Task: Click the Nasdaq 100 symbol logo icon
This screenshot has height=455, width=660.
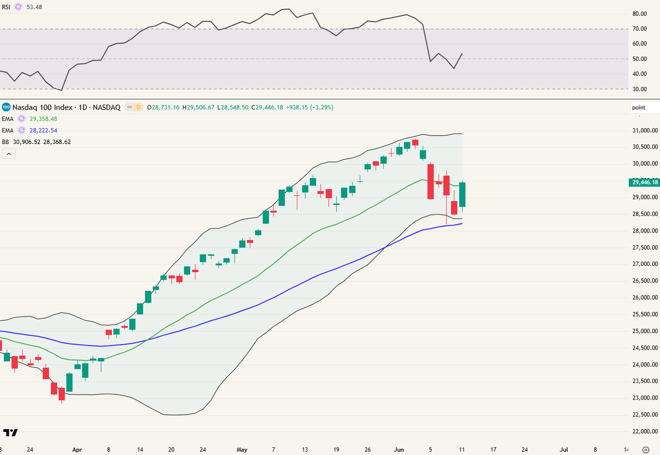Action: pos(5,107)
